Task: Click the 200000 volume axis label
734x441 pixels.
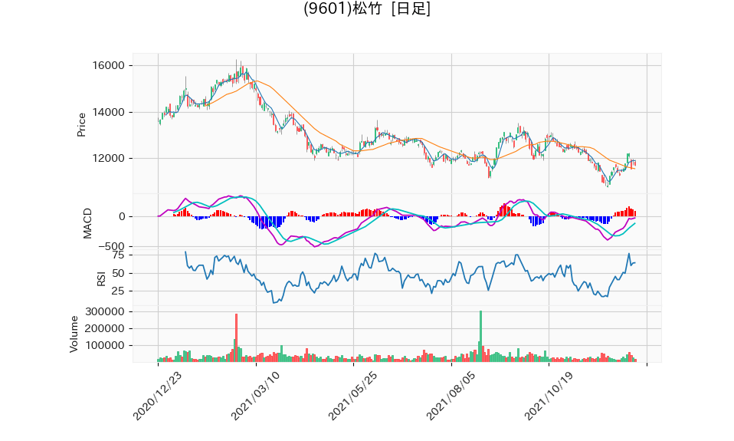Action: point(105,328)
